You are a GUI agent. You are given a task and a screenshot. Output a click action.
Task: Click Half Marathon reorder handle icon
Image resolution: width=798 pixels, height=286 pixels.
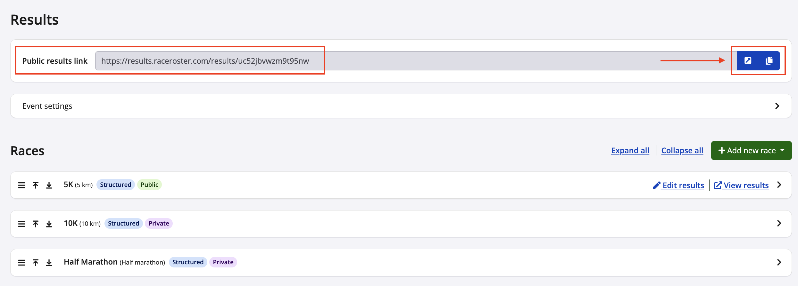click(x=21, y=263)
